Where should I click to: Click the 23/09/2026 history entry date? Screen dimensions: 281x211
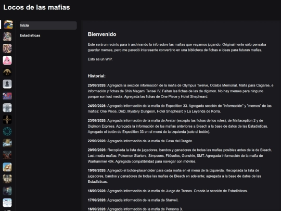pyautogui.click(x=97, y=120)
